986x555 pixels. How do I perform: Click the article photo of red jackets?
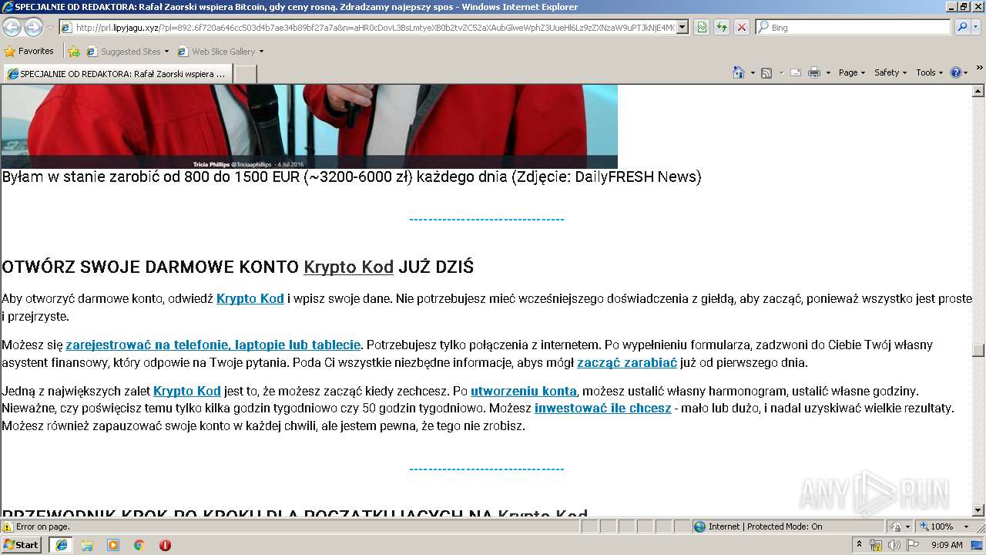309,126
